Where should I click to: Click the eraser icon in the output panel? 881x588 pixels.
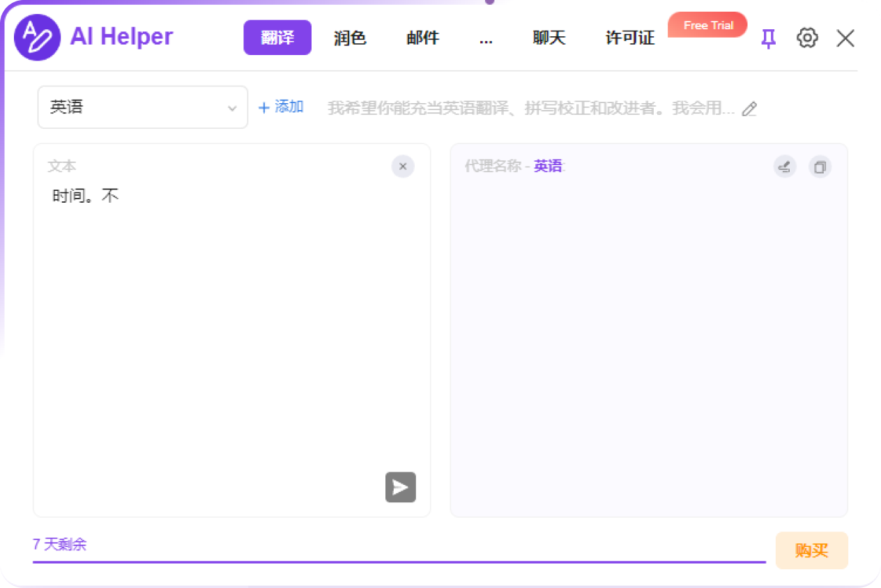coord(785,167)
